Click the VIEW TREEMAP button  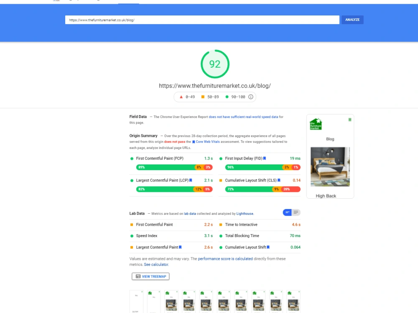click(150, 276)
